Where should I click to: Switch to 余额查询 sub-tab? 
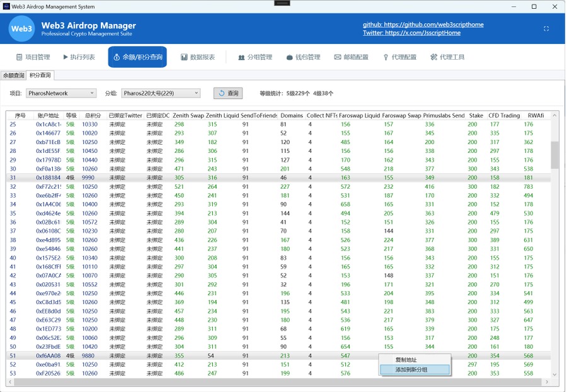(13, 75)
